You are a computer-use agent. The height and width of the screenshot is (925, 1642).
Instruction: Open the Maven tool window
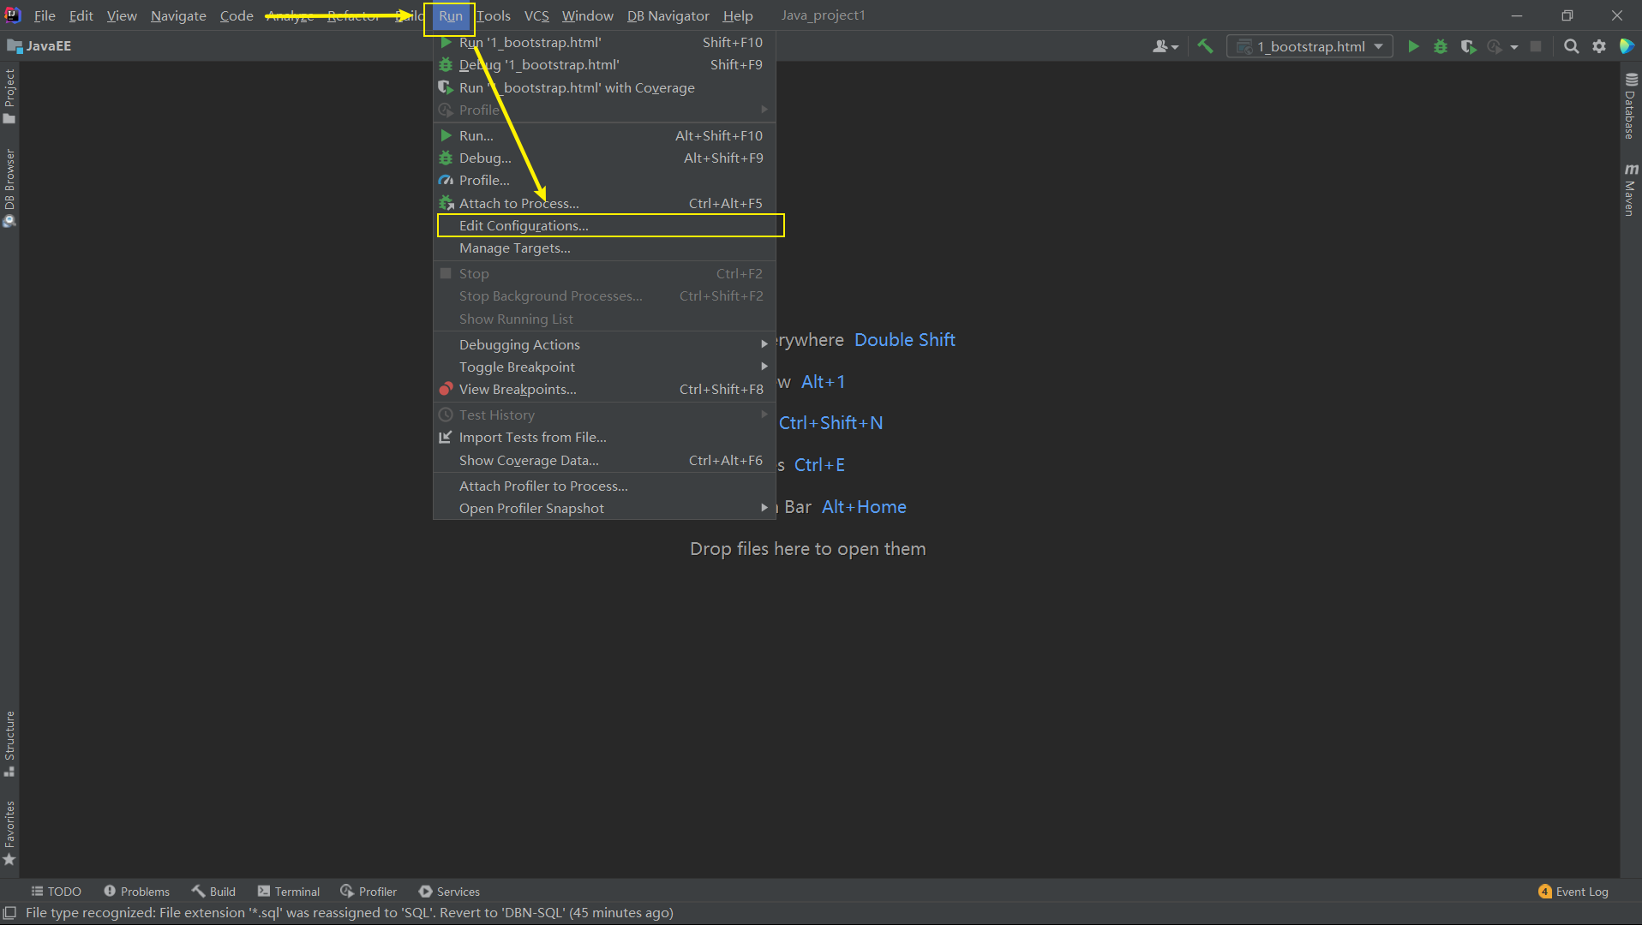(1630, 189)
